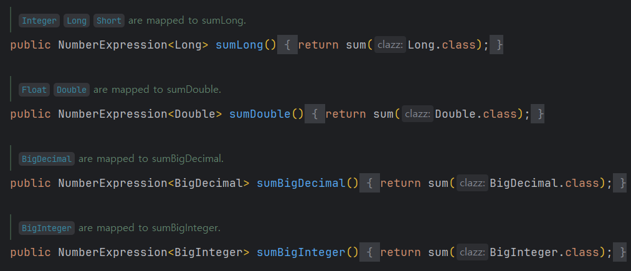631x271 pixels.
Task: Open the BigDecimal link in the doc comment
Action: [x=47, y=159]
